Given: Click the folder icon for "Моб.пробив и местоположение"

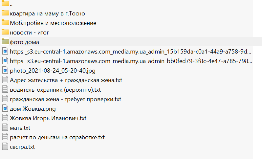Looking at the screenshot, I should point(5,23).
